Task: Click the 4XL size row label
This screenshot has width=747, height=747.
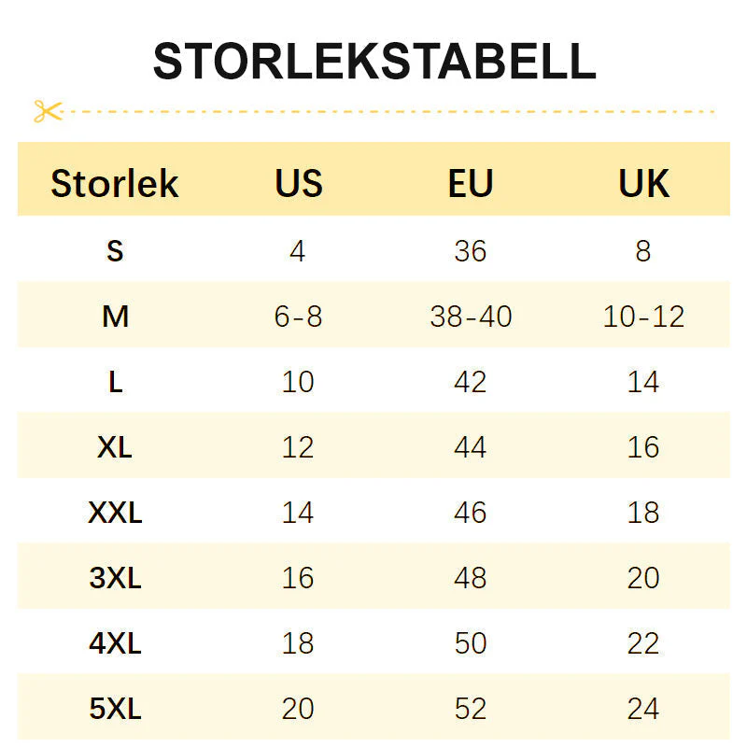Action: click(x=115, y=643)
